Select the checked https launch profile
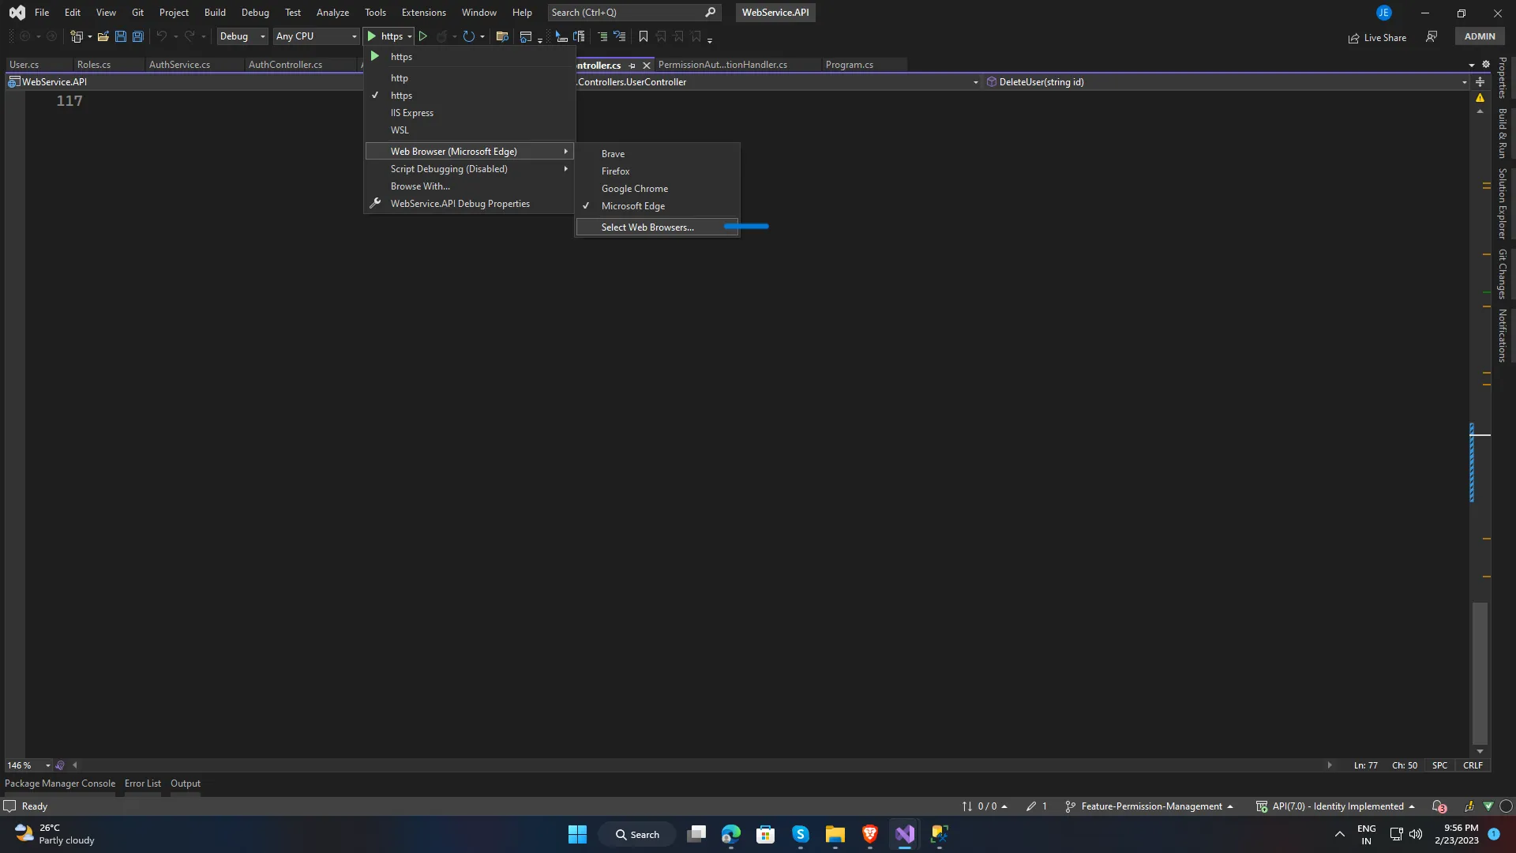Image resolution: width=1516 pixels, height=853 pixels. pyautogui.click(x=401, y=96)
